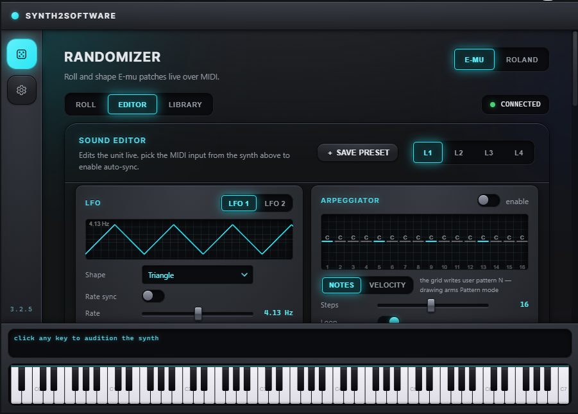Click the arpeggiator Steps slider handle
578x414 pixels.
431,305
